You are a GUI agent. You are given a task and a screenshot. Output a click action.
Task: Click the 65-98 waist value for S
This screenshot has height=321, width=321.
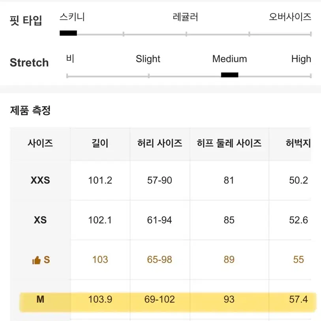(160, 259)
